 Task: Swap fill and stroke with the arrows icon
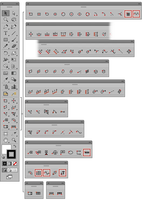coord(15,146)
